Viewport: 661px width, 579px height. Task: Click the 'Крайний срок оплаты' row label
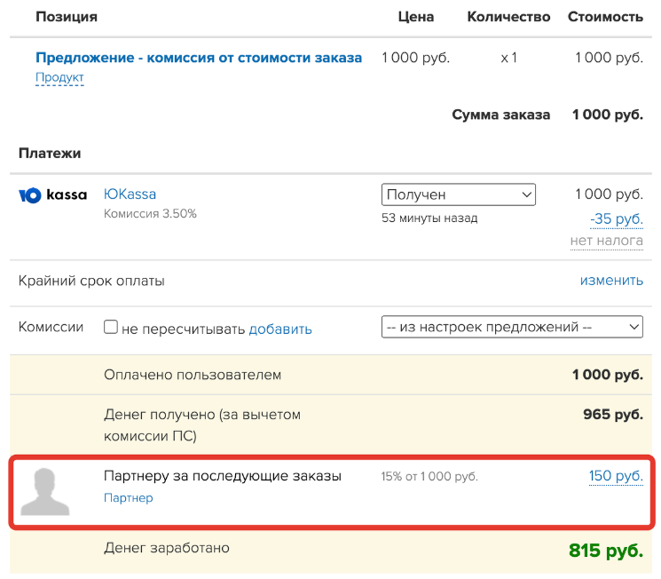(91, 281)
